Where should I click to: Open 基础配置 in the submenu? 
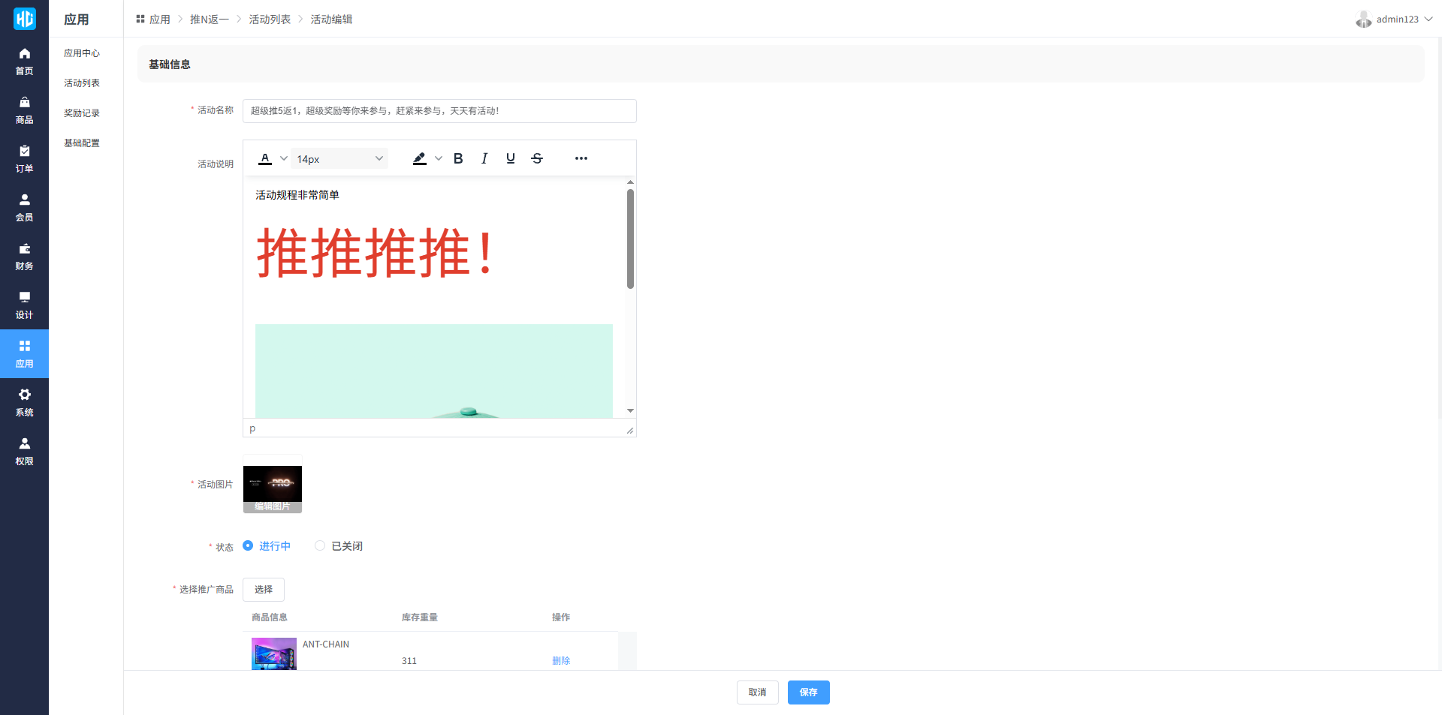click(82, 143)
